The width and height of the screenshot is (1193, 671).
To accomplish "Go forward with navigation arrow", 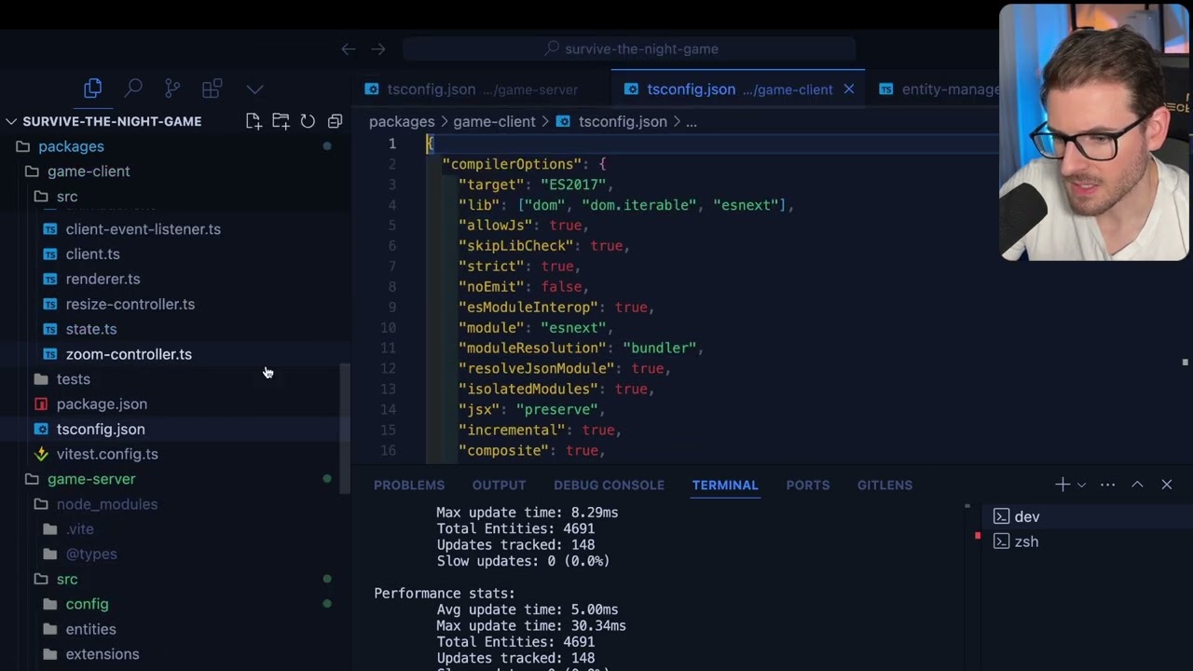I will pyautogui.click(x=377, y=49).
